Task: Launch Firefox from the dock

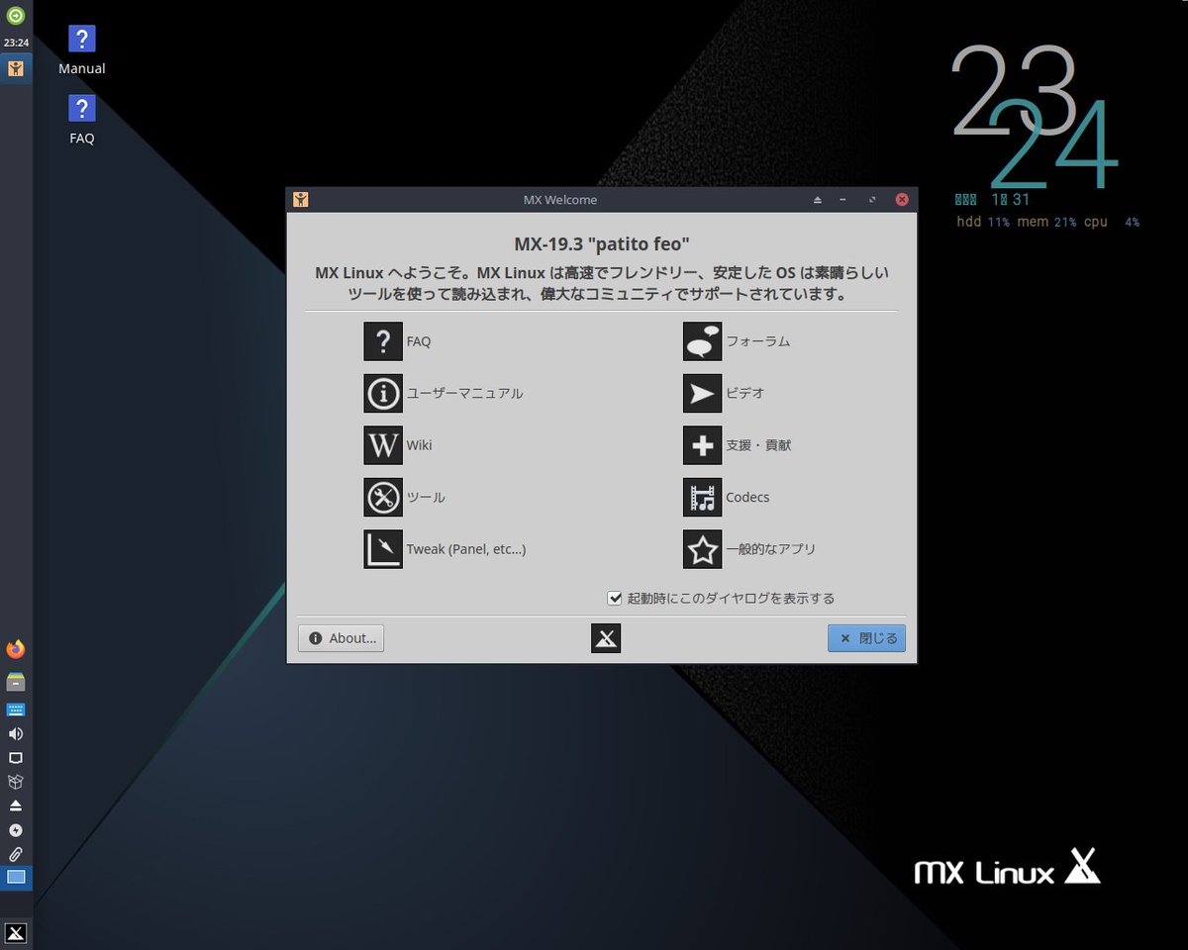Action: click(x=15, y=648)
